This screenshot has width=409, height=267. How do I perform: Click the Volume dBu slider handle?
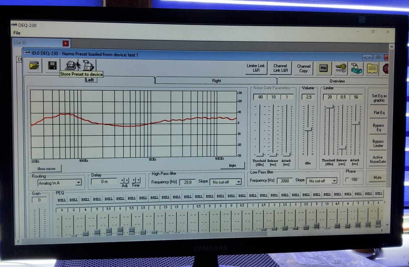coord(308,129)
